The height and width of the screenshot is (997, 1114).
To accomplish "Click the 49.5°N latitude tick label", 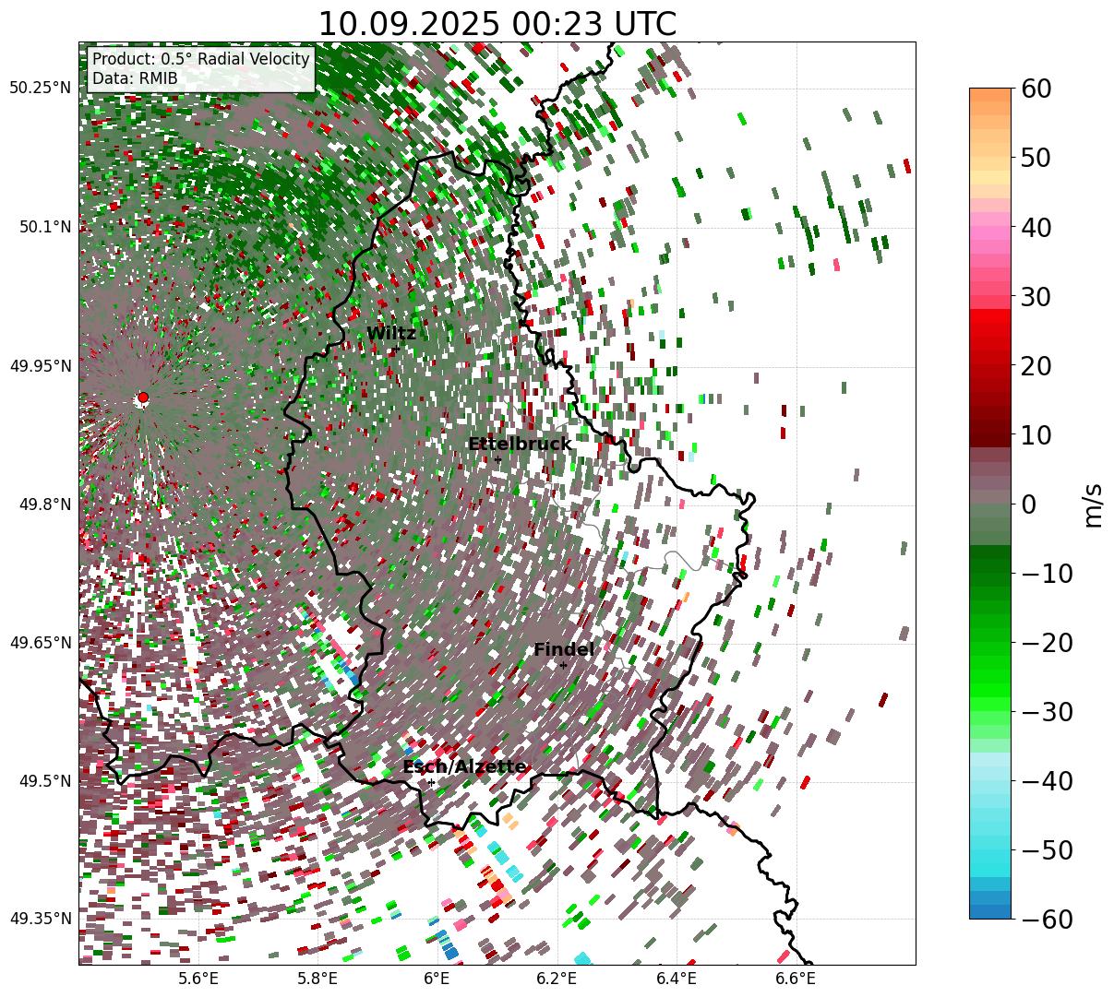I will (x=44, y=781).
